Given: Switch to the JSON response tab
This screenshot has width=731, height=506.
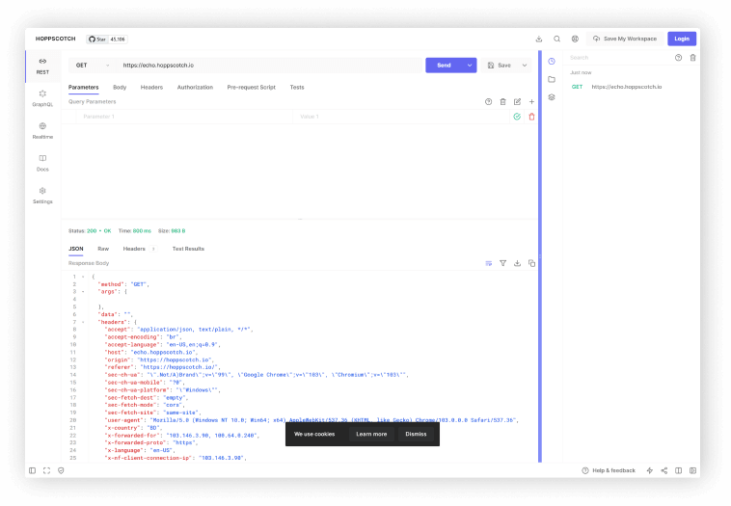Looking at the screenshot, I should [76, 249].
